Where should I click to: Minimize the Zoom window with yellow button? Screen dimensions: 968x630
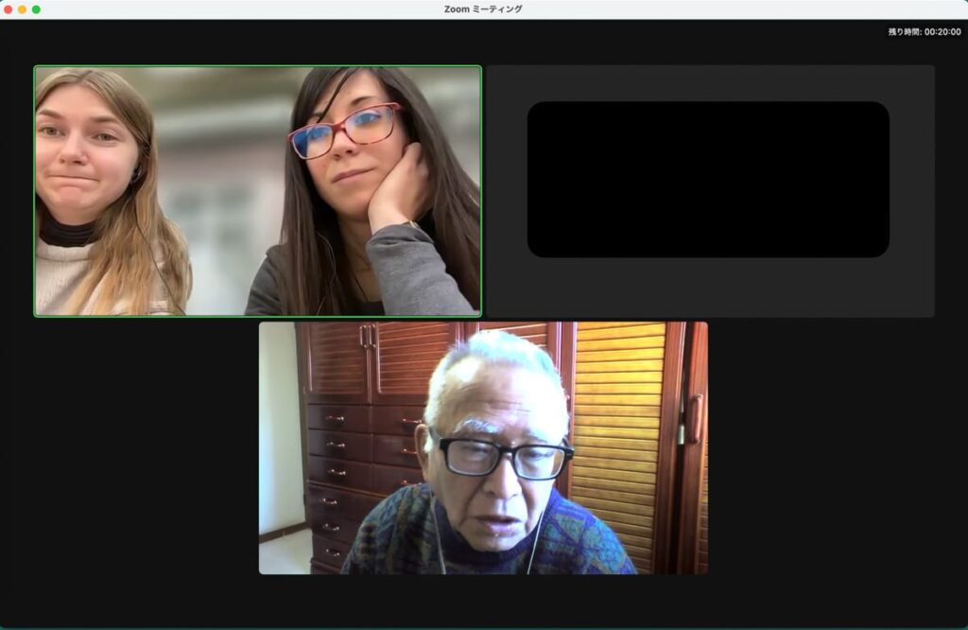pyautogui.click(x=23, y=9)
